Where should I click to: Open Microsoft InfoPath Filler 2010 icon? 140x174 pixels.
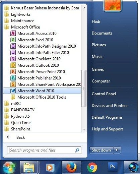(x=13, y=52)
